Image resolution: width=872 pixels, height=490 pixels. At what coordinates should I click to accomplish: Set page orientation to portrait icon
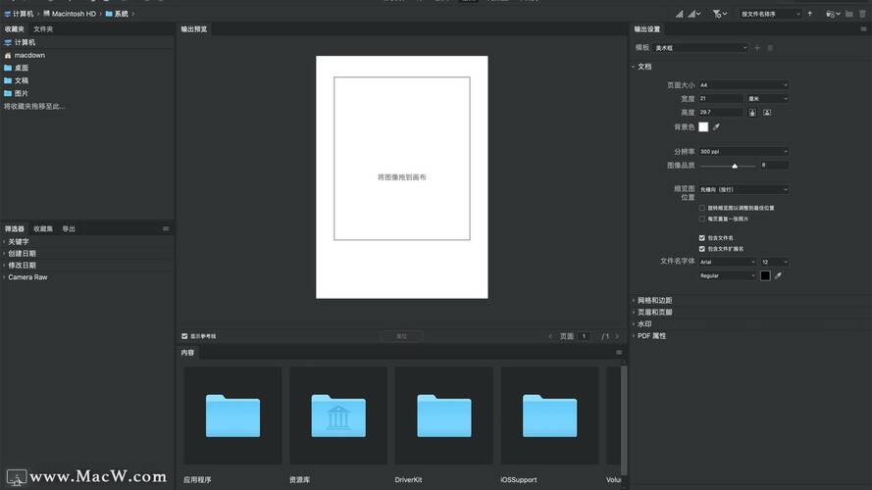(752, 113)
